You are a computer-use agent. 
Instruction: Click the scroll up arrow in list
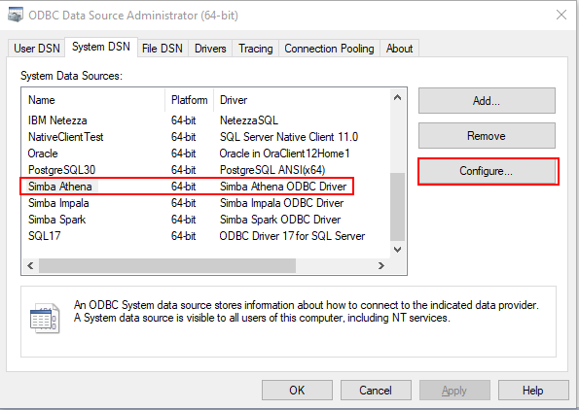tap(398, 98)
